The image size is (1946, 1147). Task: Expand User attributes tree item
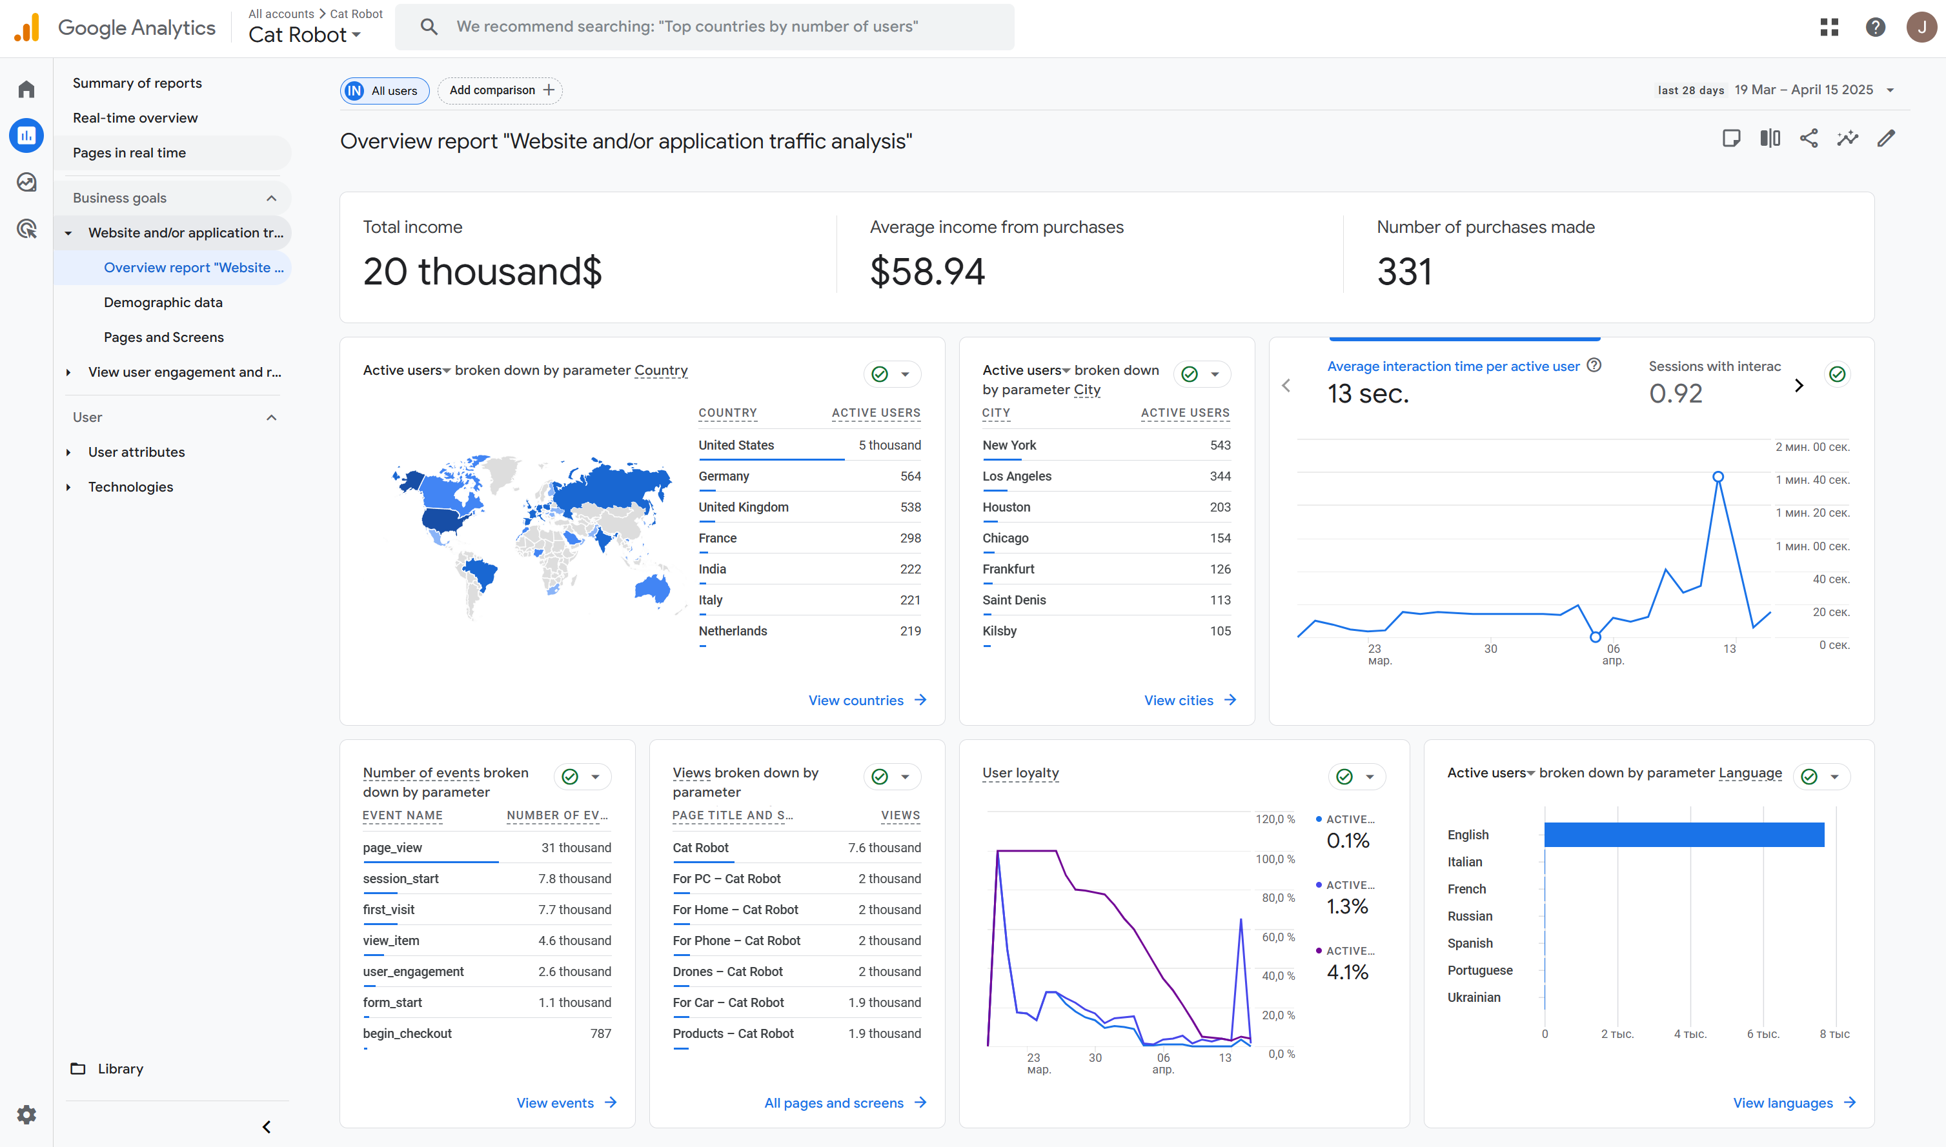pos(68,452)
